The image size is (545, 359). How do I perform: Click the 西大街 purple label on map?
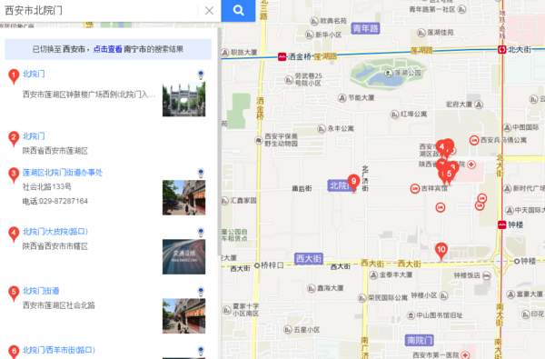click(309, 258)
